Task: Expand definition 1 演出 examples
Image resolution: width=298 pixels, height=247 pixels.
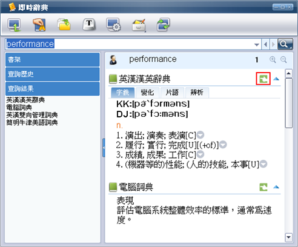Action: click(200, 135)
